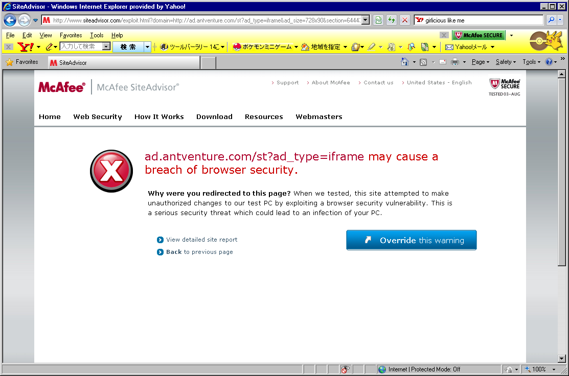Viewport: 569px width, 376px height.
Task: Click View detailed site report link
Action: [x=202, y=240]
